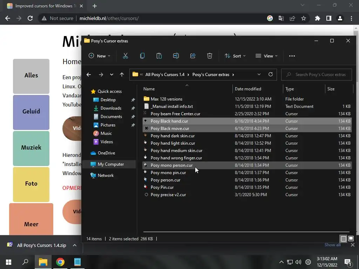Show hidden system tray icons
Image resolution: width=359 pixels, height=269 pixels.
point(282,262)
